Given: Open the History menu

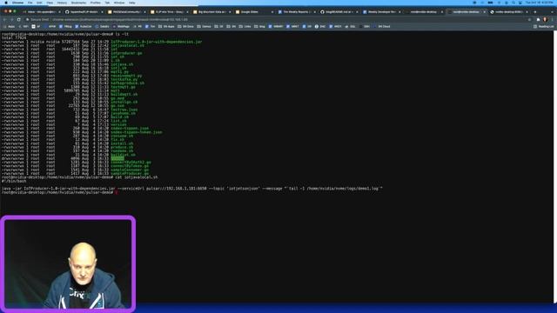Looking at the screenshot, I should pos(62,3).
